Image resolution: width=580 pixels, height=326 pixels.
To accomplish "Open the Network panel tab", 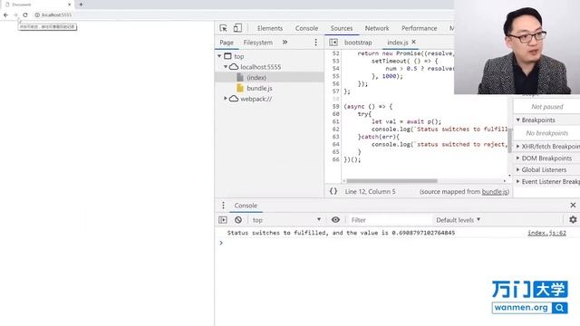I will (377, 28).
